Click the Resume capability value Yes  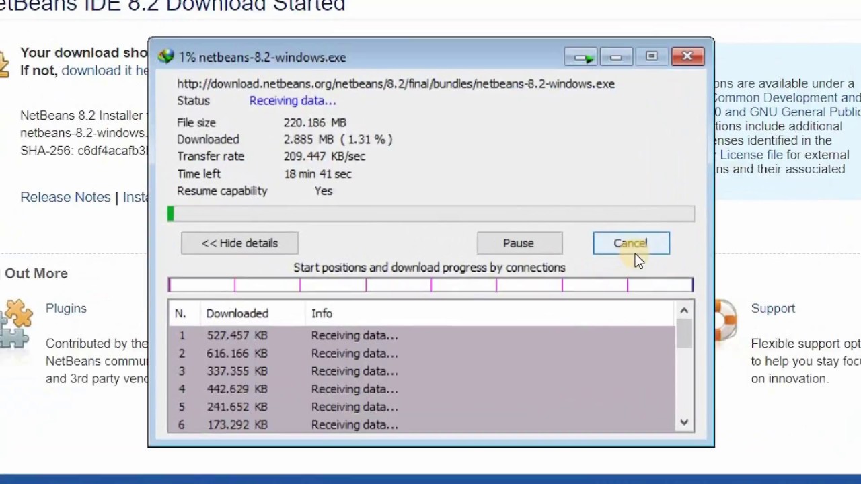pyautogui.click(x=324, y=191)
